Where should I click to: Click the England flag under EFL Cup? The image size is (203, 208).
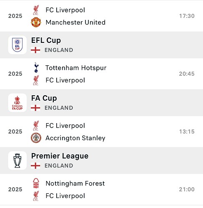click(35, 50)
